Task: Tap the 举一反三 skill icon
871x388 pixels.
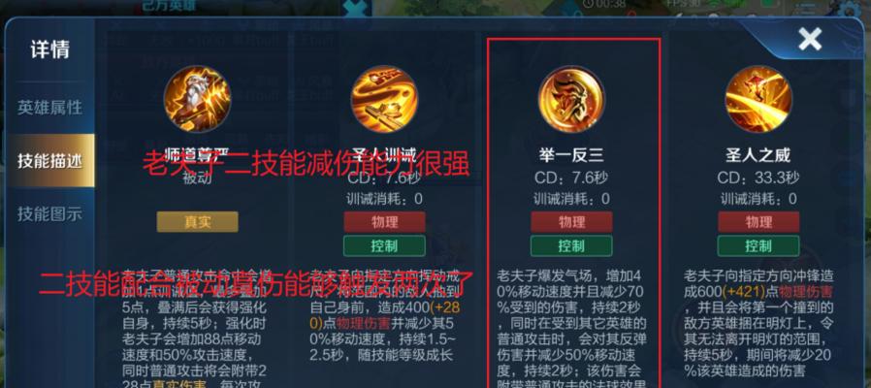Action: click(x=571, y=100)
